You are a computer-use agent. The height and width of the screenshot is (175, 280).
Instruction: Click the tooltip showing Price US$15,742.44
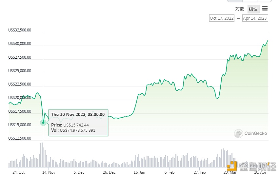[x=78, y=122]
